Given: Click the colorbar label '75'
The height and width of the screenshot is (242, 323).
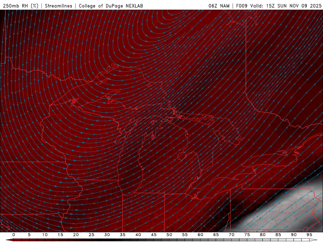Looking at the screenshot, I should (247, 235).
